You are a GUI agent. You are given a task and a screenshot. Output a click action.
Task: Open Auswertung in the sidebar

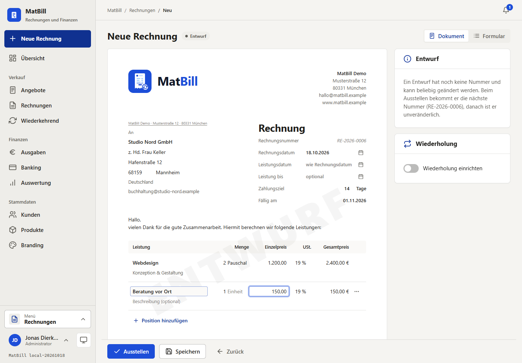(47, 183)
